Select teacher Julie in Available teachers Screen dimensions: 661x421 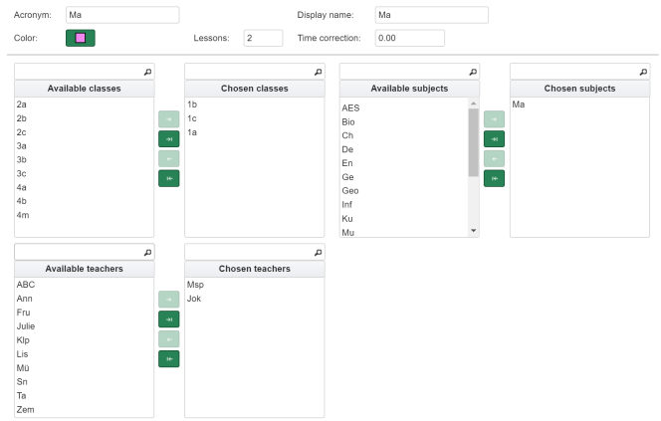27,325
